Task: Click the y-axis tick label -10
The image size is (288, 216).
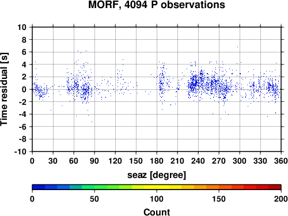Action: [x=21, y=151]
